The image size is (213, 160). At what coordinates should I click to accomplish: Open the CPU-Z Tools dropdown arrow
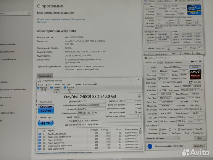point(179,53)
